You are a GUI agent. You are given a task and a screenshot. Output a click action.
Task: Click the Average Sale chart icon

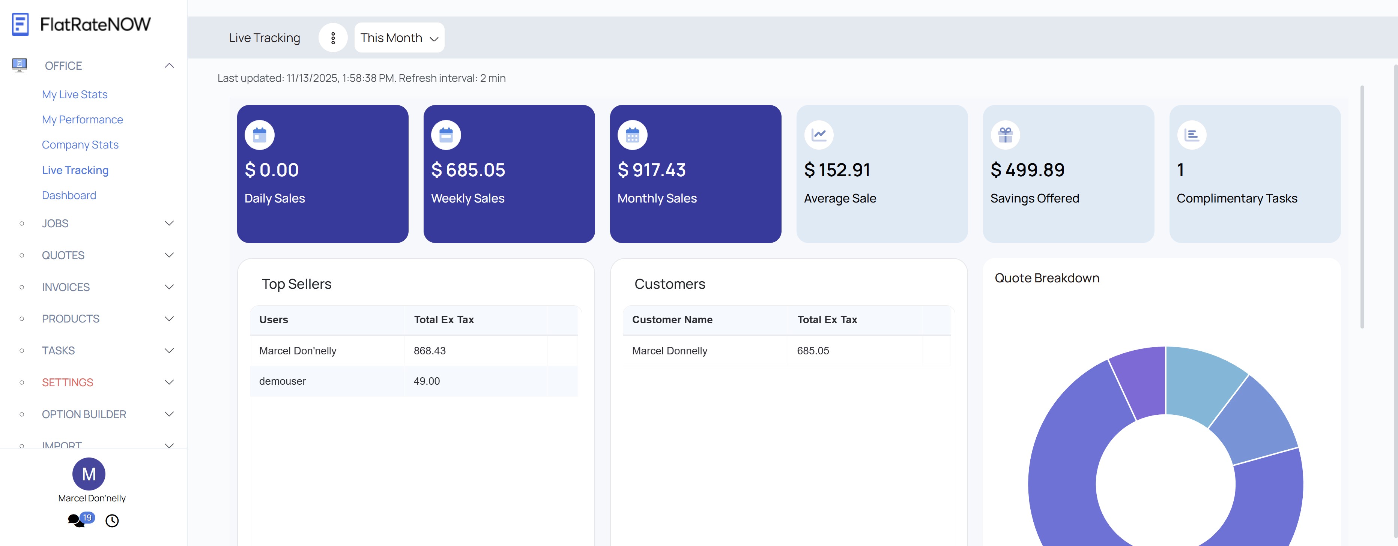[818, 135]
